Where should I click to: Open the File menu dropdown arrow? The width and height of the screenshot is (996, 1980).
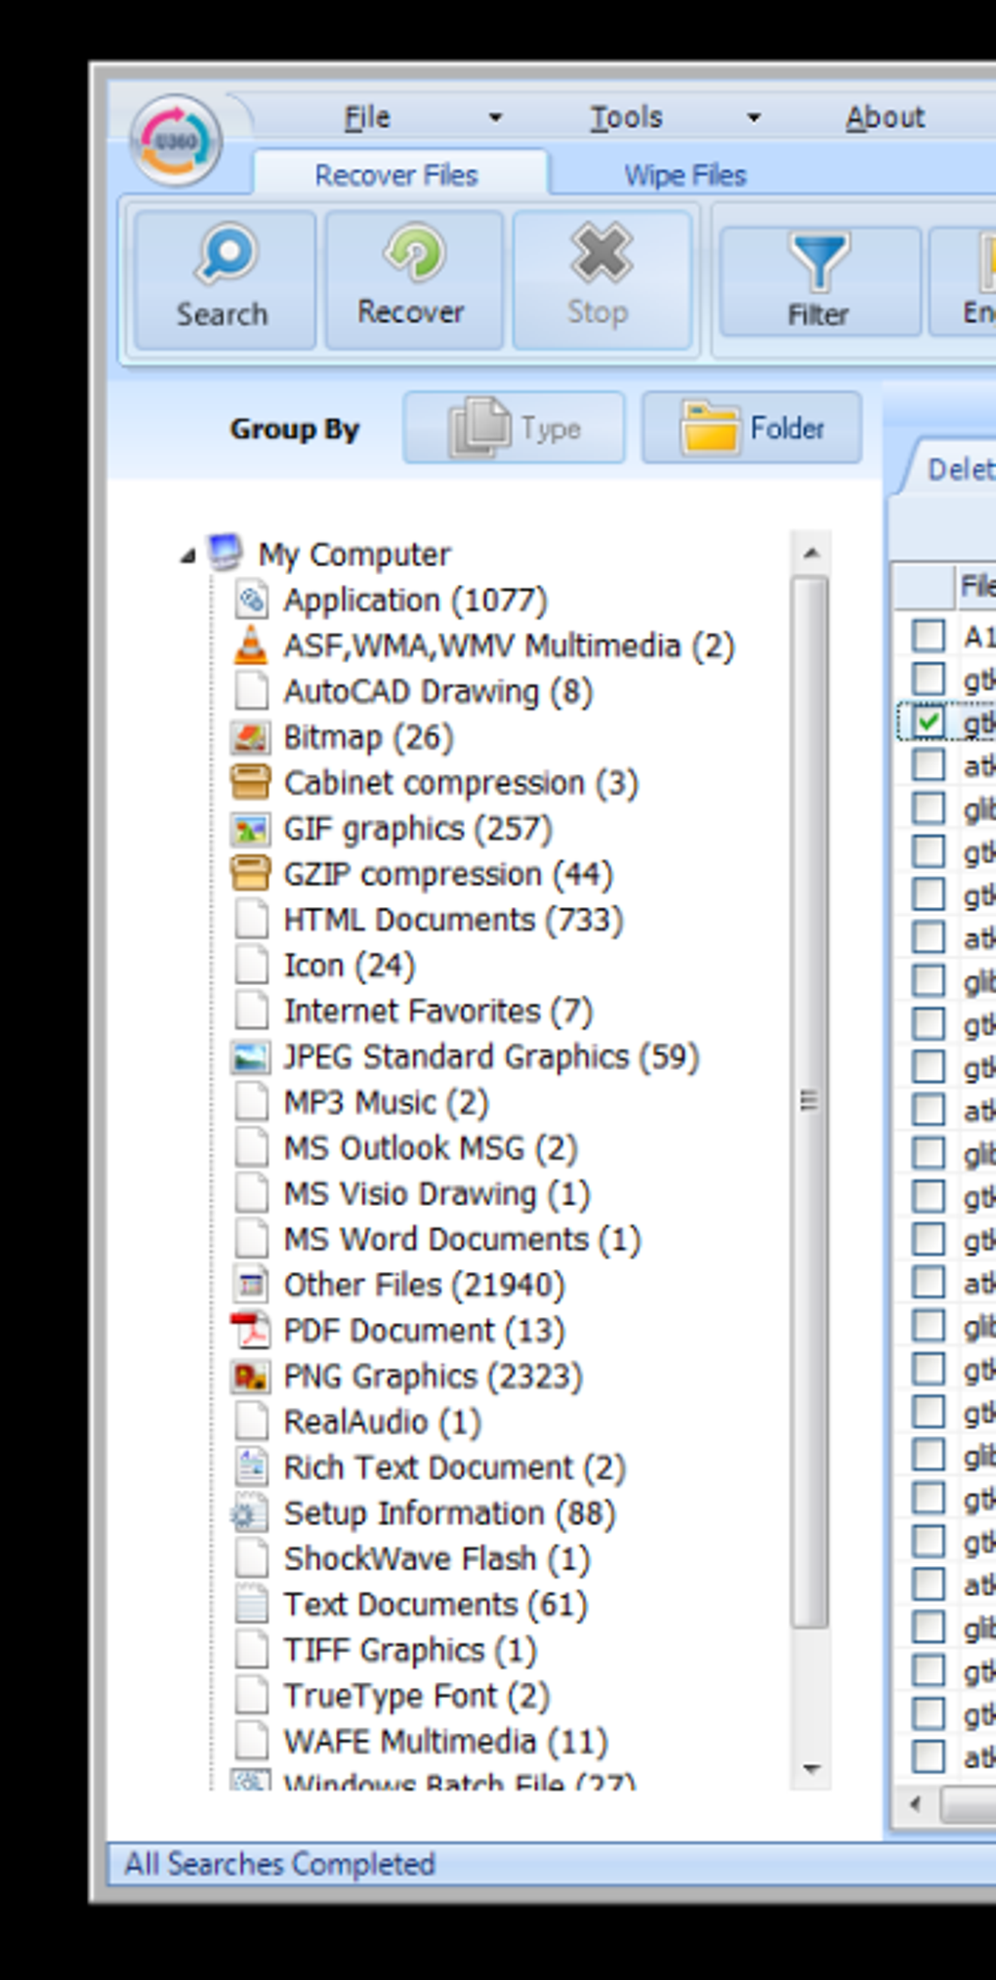tap(495, 118)
